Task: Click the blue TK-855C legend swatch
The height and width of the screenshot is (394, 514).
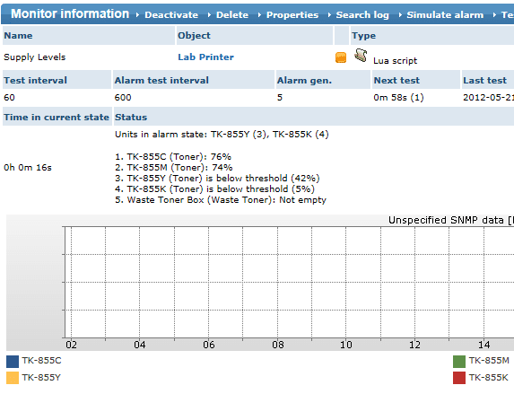Action: (x=13, y=361)
